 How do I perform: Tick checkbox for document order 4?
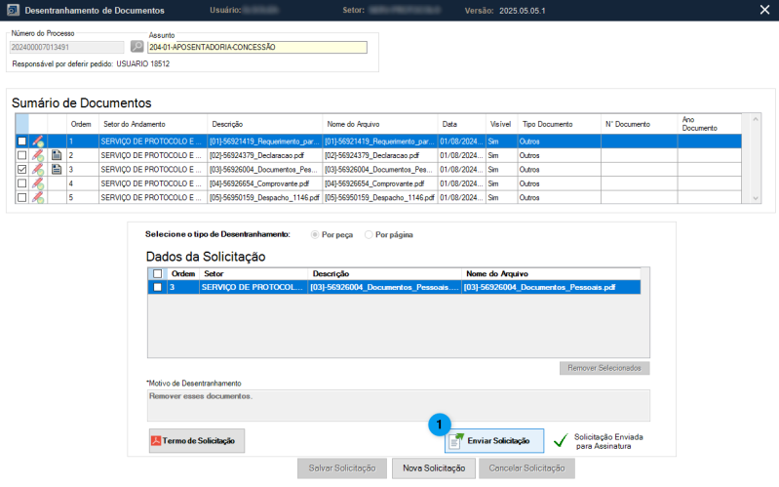point(21,183)
